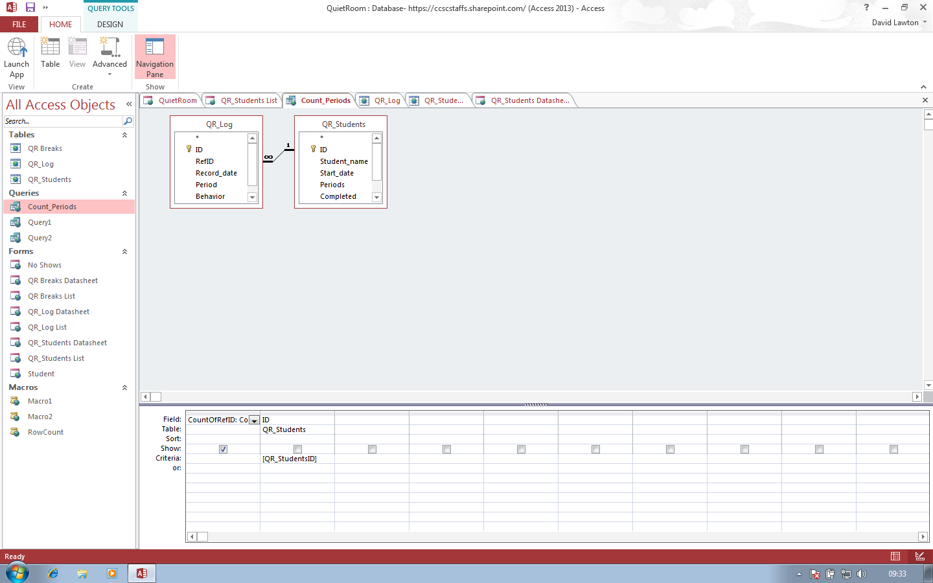Check Show box in seventh grid column

pyautogui.click(x=670, y=449)
